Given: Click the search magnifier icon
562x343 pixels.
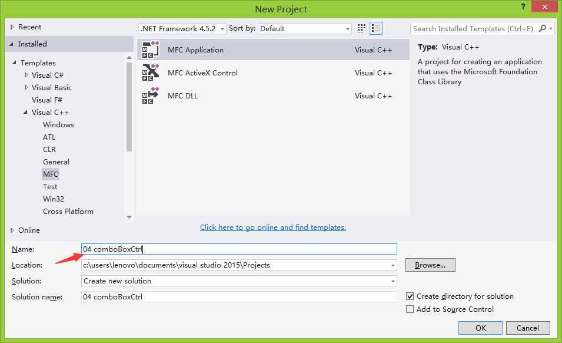Looking at the screenshot, I should click(x=543, y=28).
